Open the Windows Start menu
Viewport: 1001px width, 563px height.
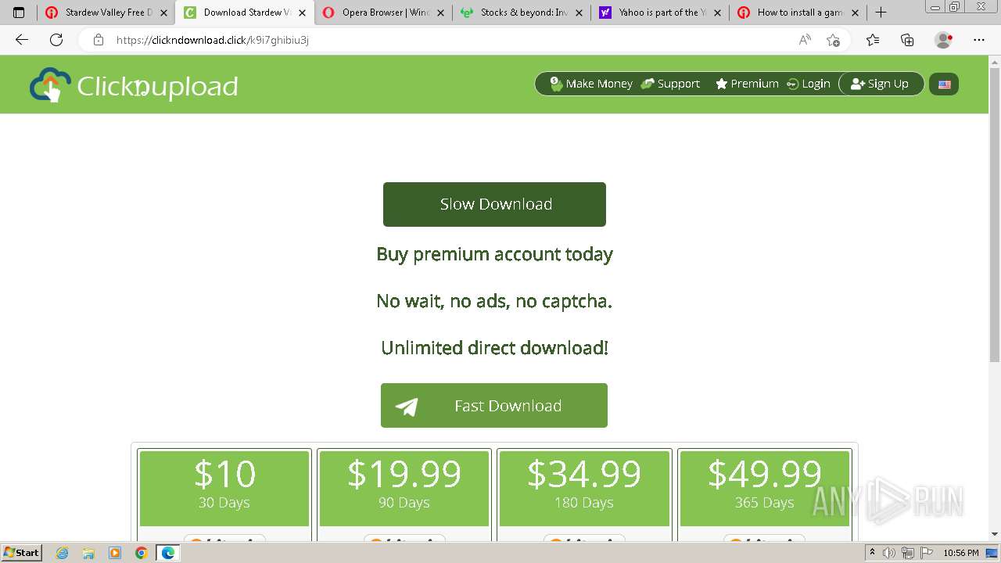pyautogui.click(x=21, y=553)
